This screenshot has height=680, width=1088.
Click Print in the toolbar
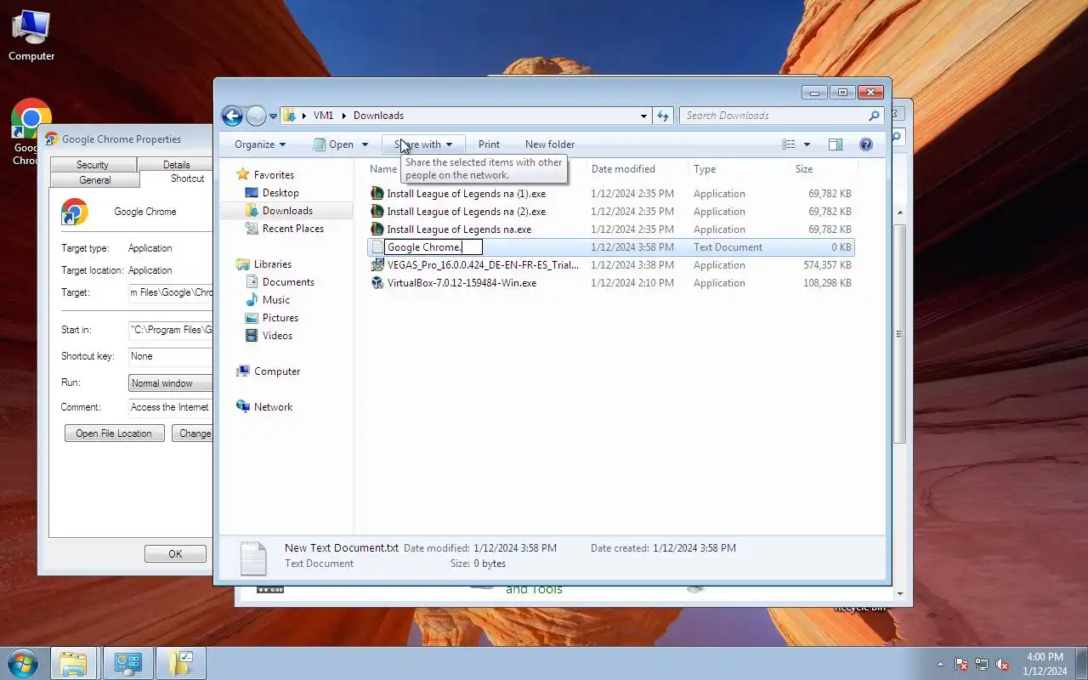coord(489,144)
